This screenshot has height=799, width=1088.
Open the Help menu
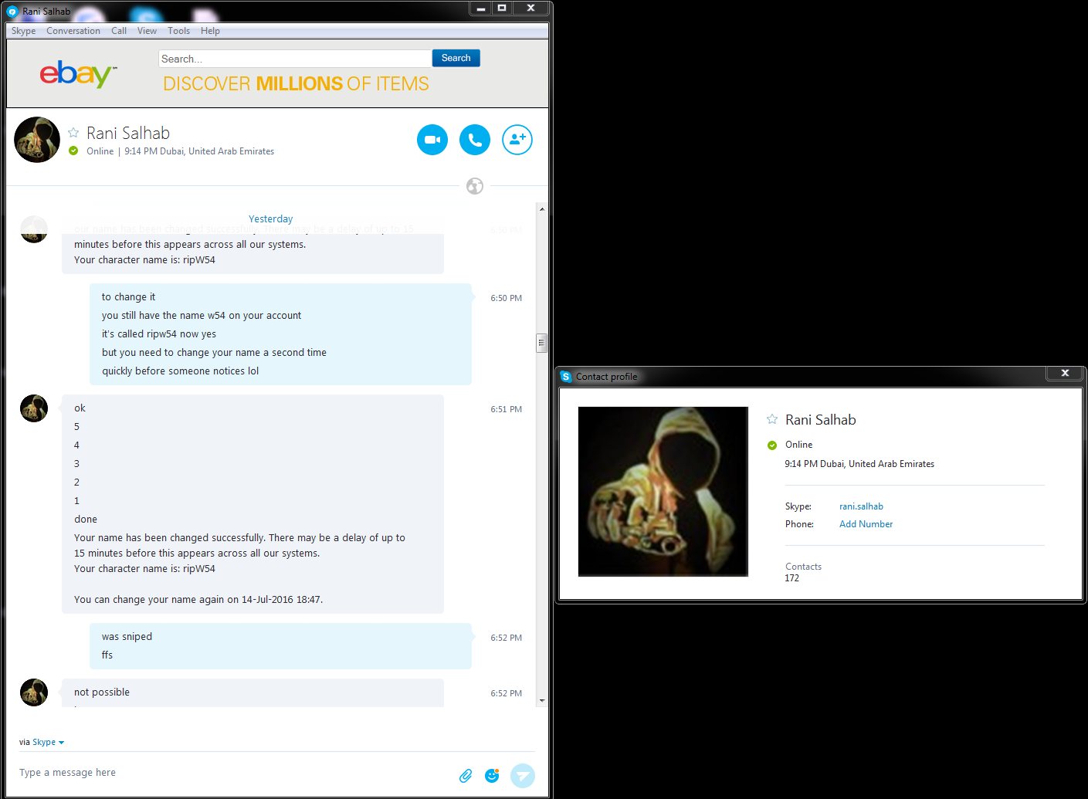point(210,31)
